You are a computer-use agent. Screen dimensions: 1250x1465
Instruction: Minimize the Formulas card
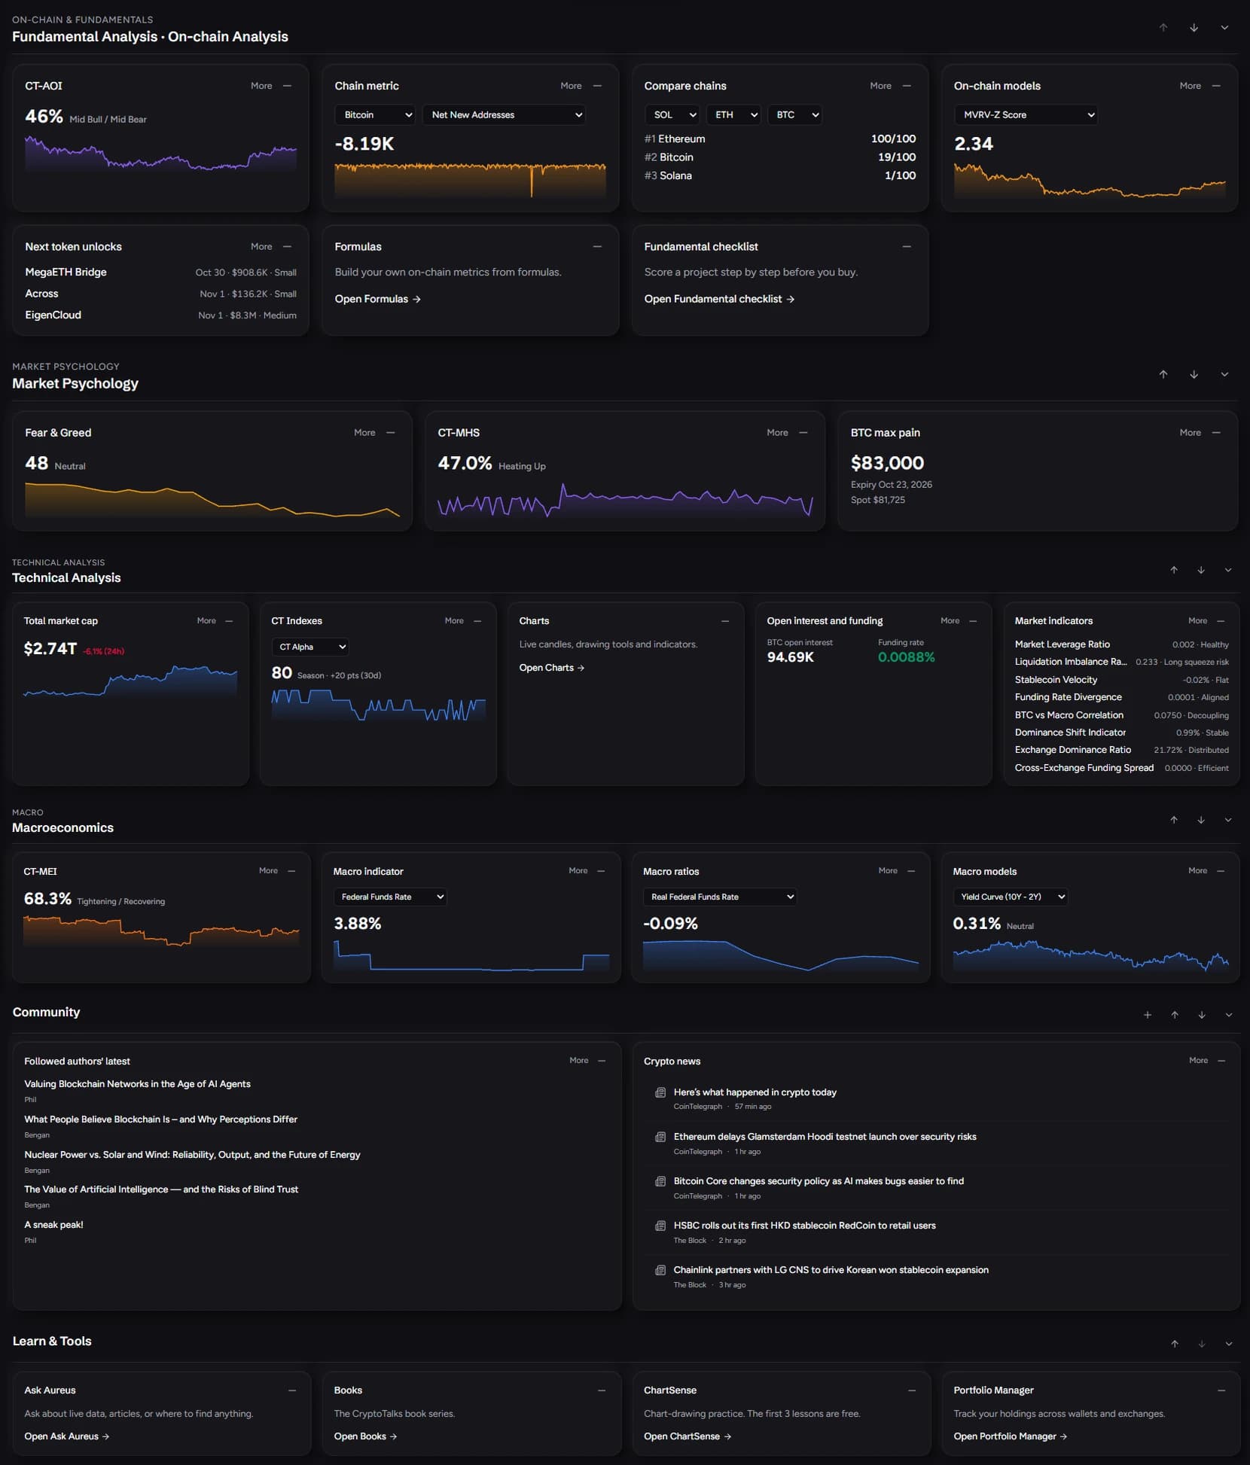click(x=597, y=247)
